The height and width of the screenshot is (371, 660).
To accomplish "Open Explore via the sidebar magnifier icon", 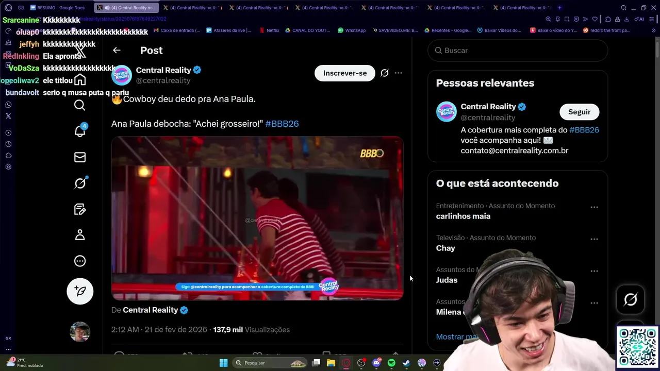I will point(80,106).
